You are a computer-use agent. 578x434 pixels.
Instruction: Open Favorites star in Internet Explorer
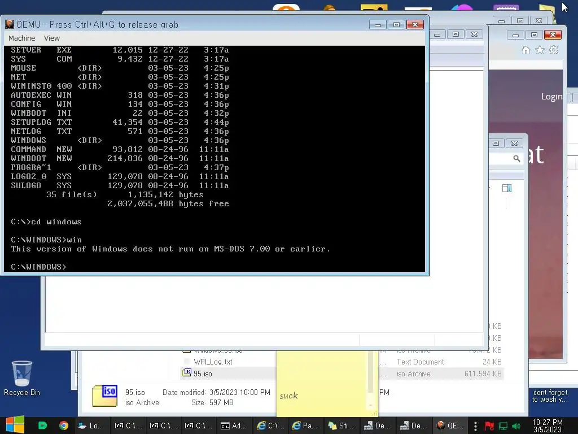[540, 50]
